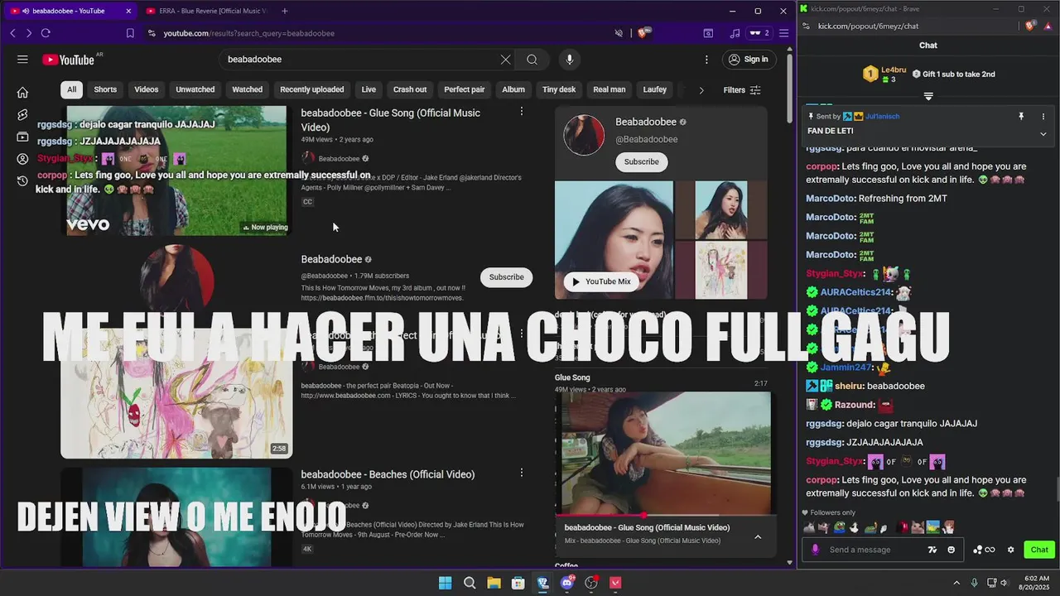Open Beaches (Official Video) title link
The height and width of the screenshot is (596, 1060).
click(x=388, y=474)
